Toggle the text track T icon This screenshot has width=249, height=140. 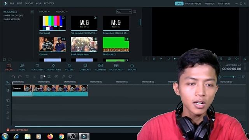[x=8, y=107]
